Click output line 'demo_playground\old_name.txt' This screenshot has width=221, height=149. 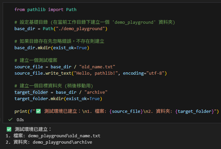64,136
